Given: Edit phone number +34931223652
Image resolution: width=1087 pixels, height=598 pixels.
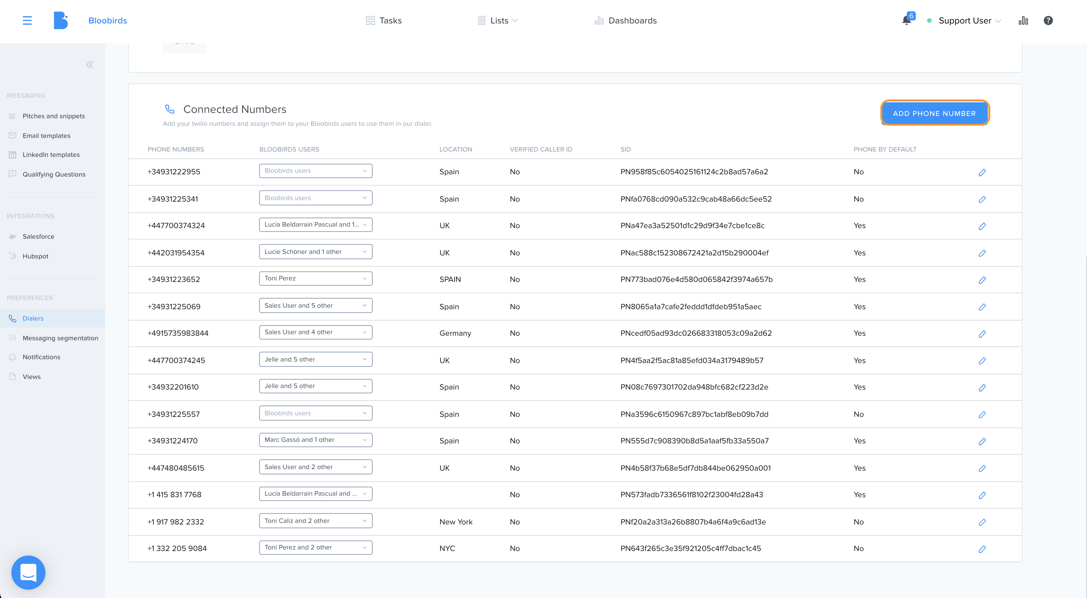Looking at the screenshot, I should pyautogui.click(x=982, y=280).
